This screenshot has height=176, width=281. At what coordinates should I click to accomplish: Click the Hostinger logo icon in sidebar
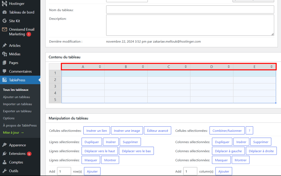coord(4,3)
